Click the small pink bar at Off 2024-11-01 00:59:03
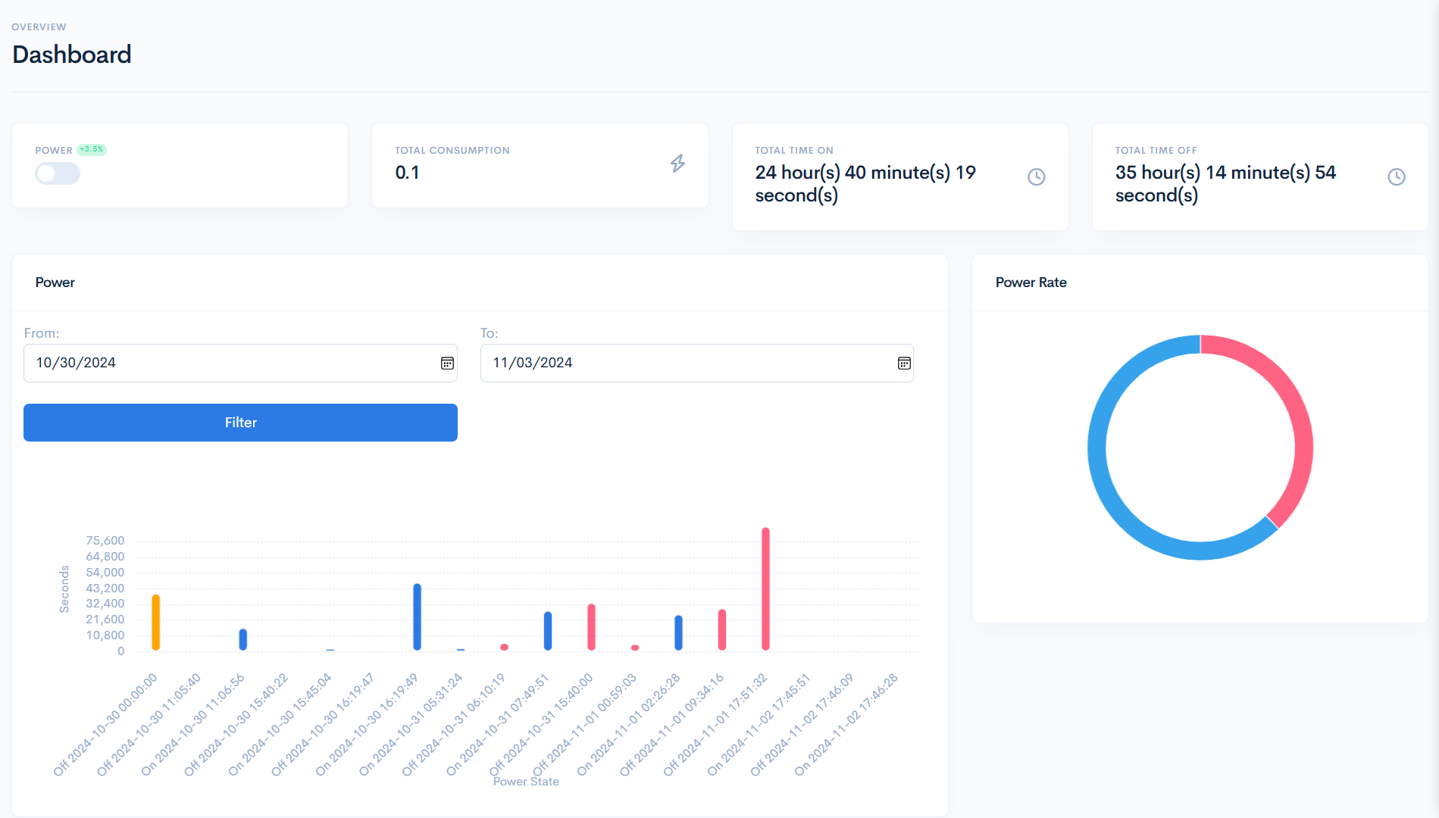Image resolution: width=1439 pixels, height=818 pixels. 635,648
